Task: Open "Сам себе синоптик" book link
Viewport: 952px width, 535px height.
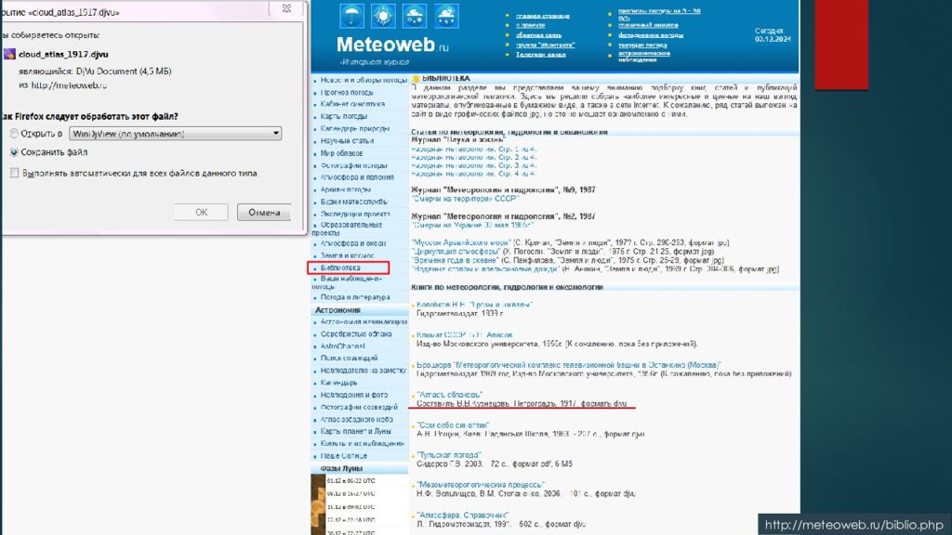Action: pyautogui.click(x=453, y=425)
